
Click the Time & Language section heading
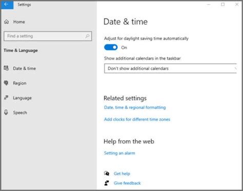coord(21,50)
